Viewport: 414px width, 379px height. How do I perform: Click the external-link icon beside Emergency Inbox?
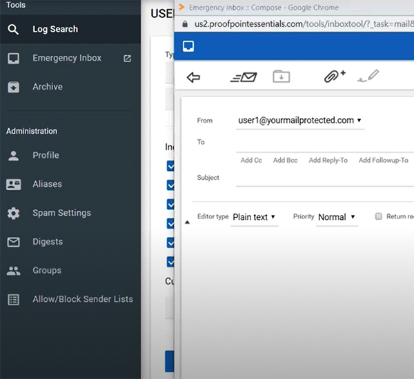(x=127, y=59)
